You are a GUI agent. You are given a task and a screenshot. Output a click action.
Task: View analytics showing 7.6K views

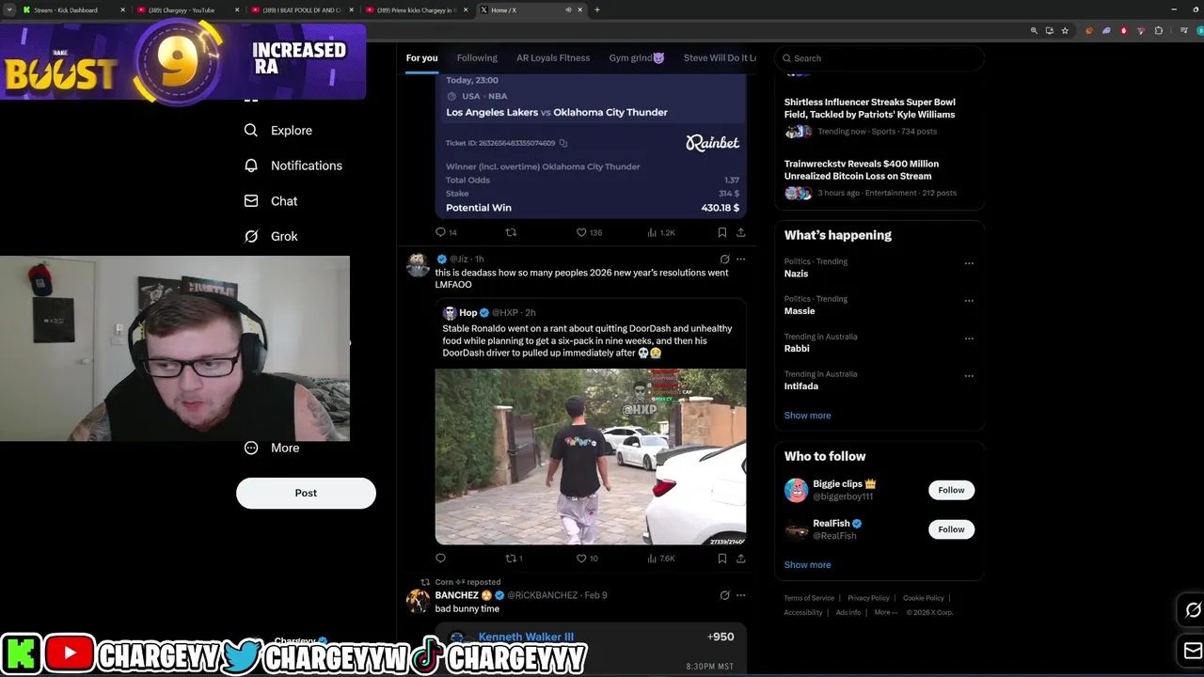tap(661, 559)
